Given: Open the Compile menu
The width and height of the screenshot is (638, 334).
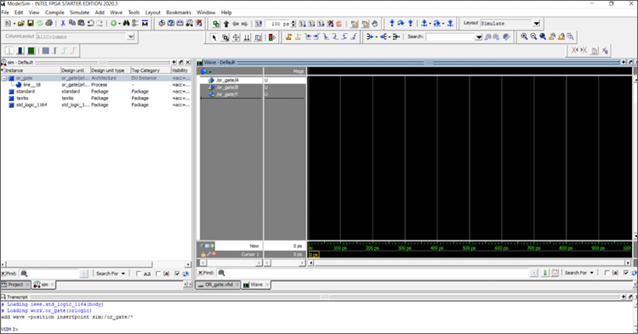Looking at the screenshot, I should coord(54,13).
